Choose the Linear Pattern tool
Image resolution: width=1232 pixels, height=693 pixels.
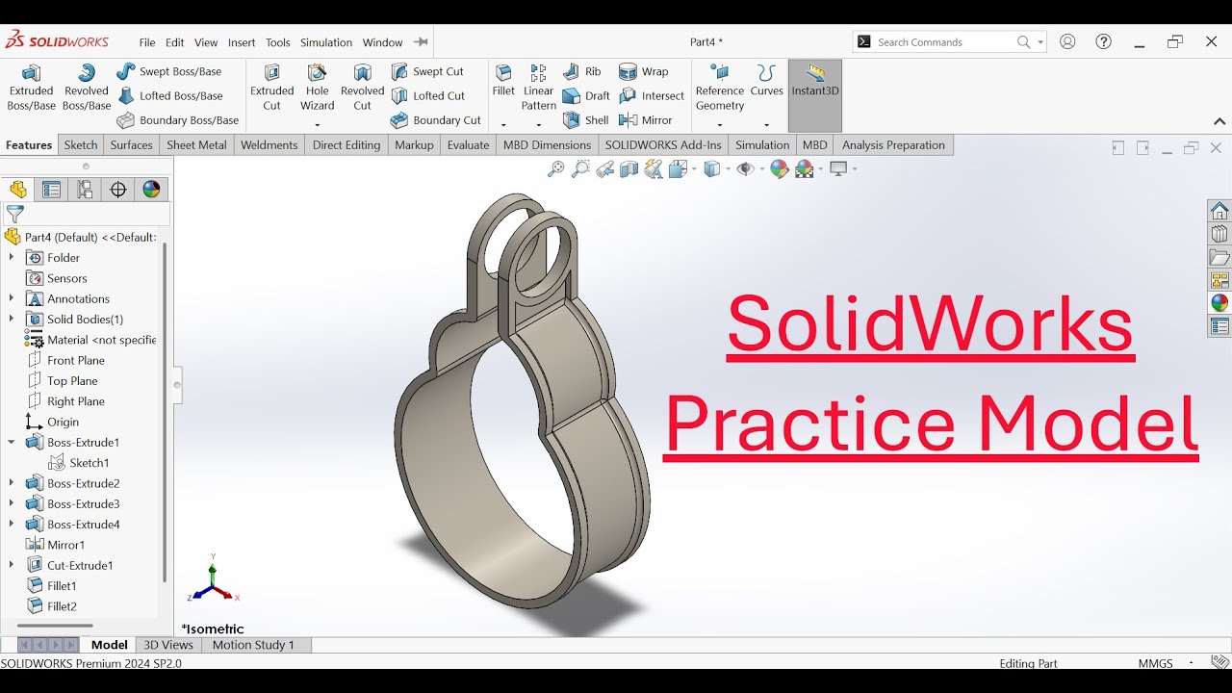[538, 88]
